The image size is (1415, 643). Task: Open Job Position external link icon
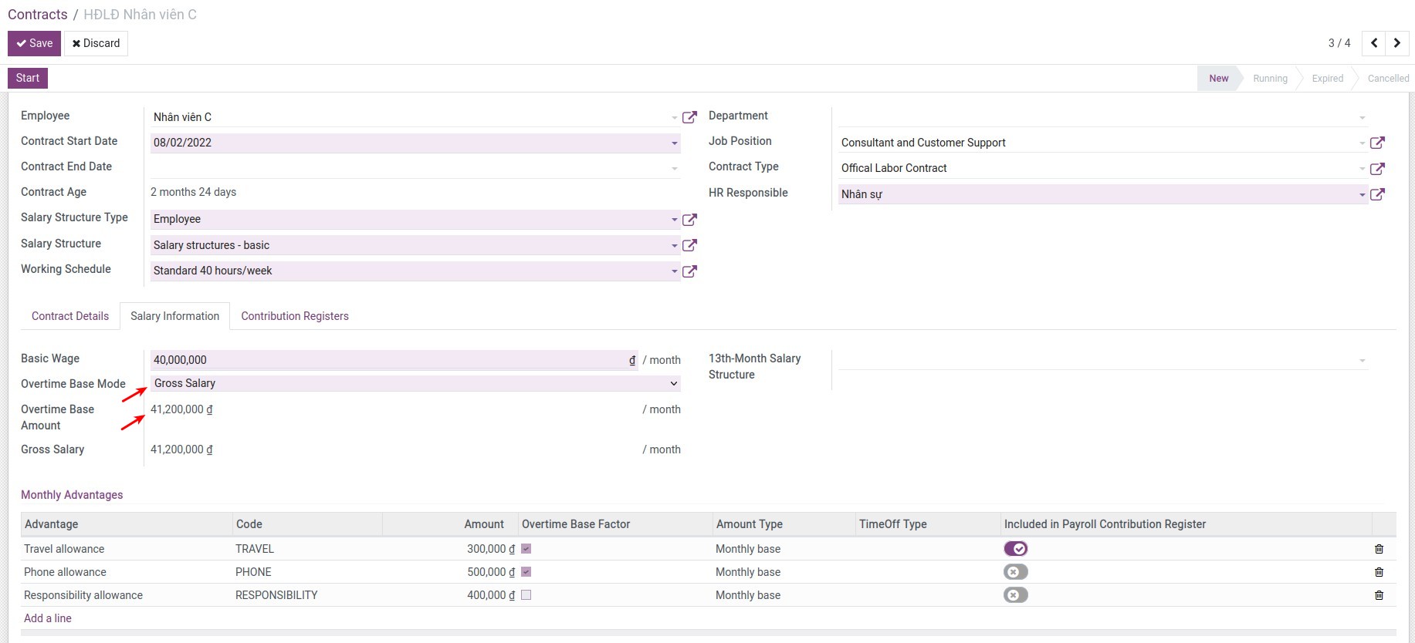coord(1376,143)
